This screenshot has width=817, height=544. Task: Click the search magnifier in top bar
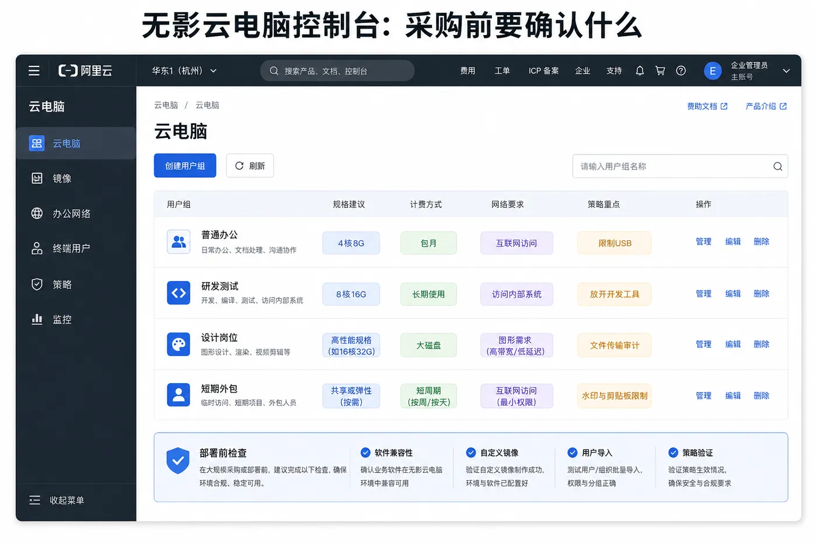(x=274, y=71)
